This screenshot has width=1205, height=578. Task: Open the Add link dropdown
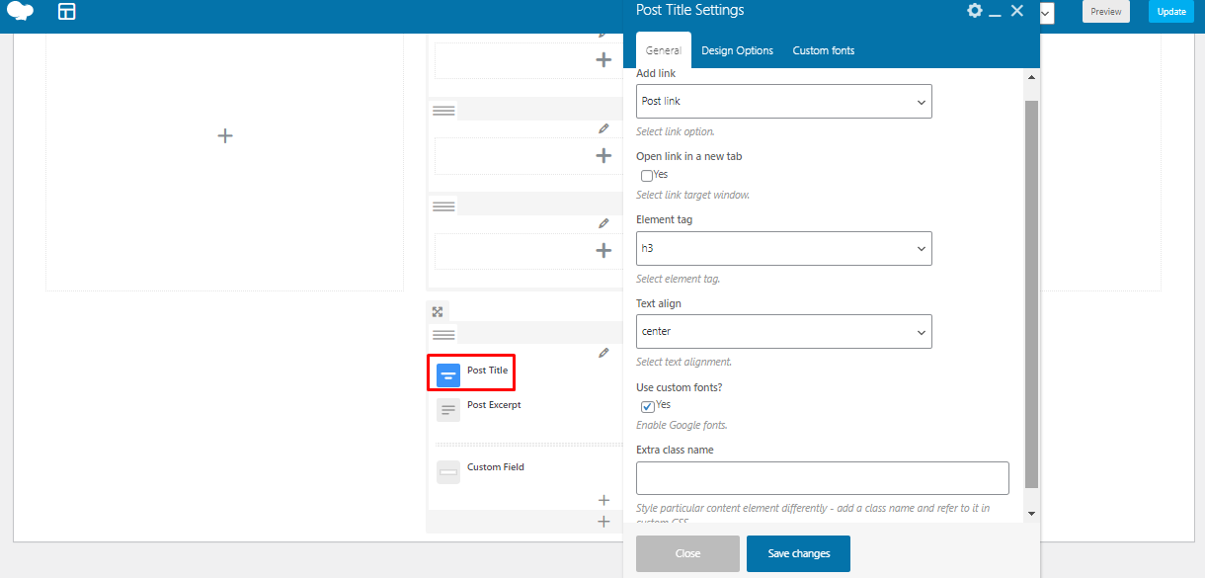pyautogui.click(x=783, y=102)
